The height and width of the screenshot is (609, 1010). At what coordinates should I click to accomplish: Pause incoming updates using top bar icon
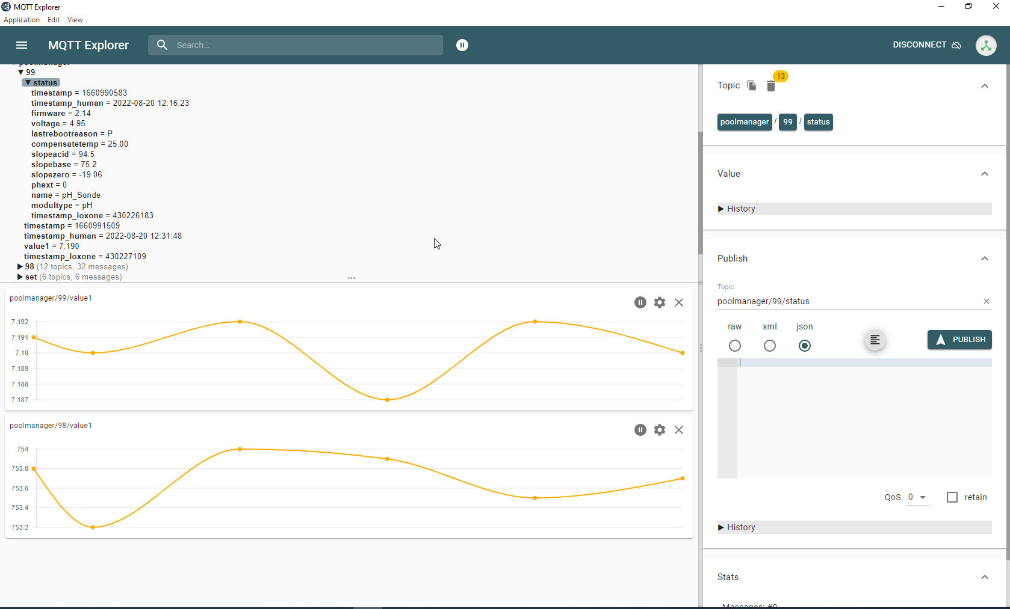(462, 45)
